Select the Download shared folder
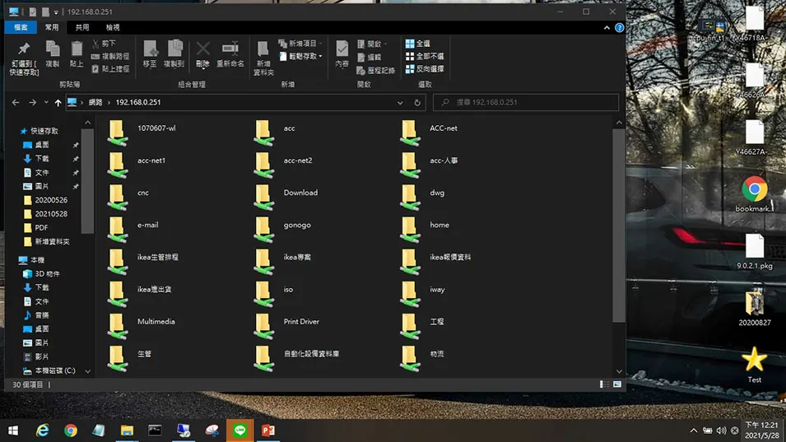This screenshot has height=442, width=786. coord(286,196)
